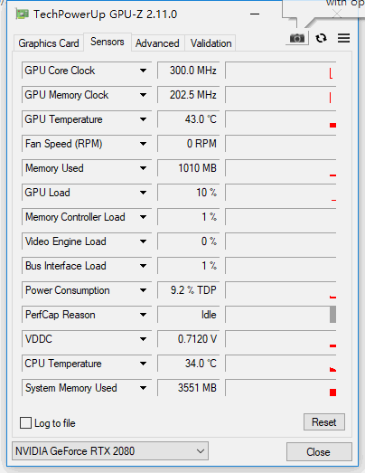
Task: Open the Advanced tab
Action: click(157, 43)
